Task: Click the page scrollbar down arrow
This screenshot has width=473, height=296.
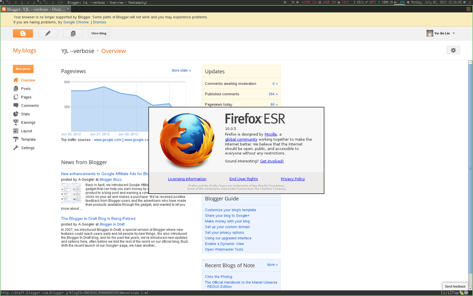Action: tap(470, 288)
